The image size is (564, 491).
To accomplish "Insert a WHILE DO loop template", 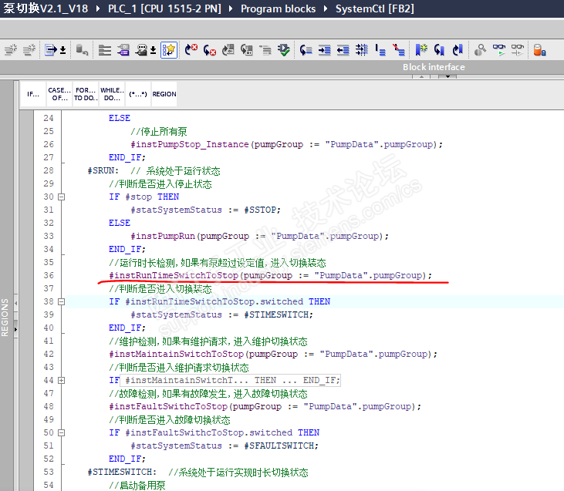I will coord(111,94).
